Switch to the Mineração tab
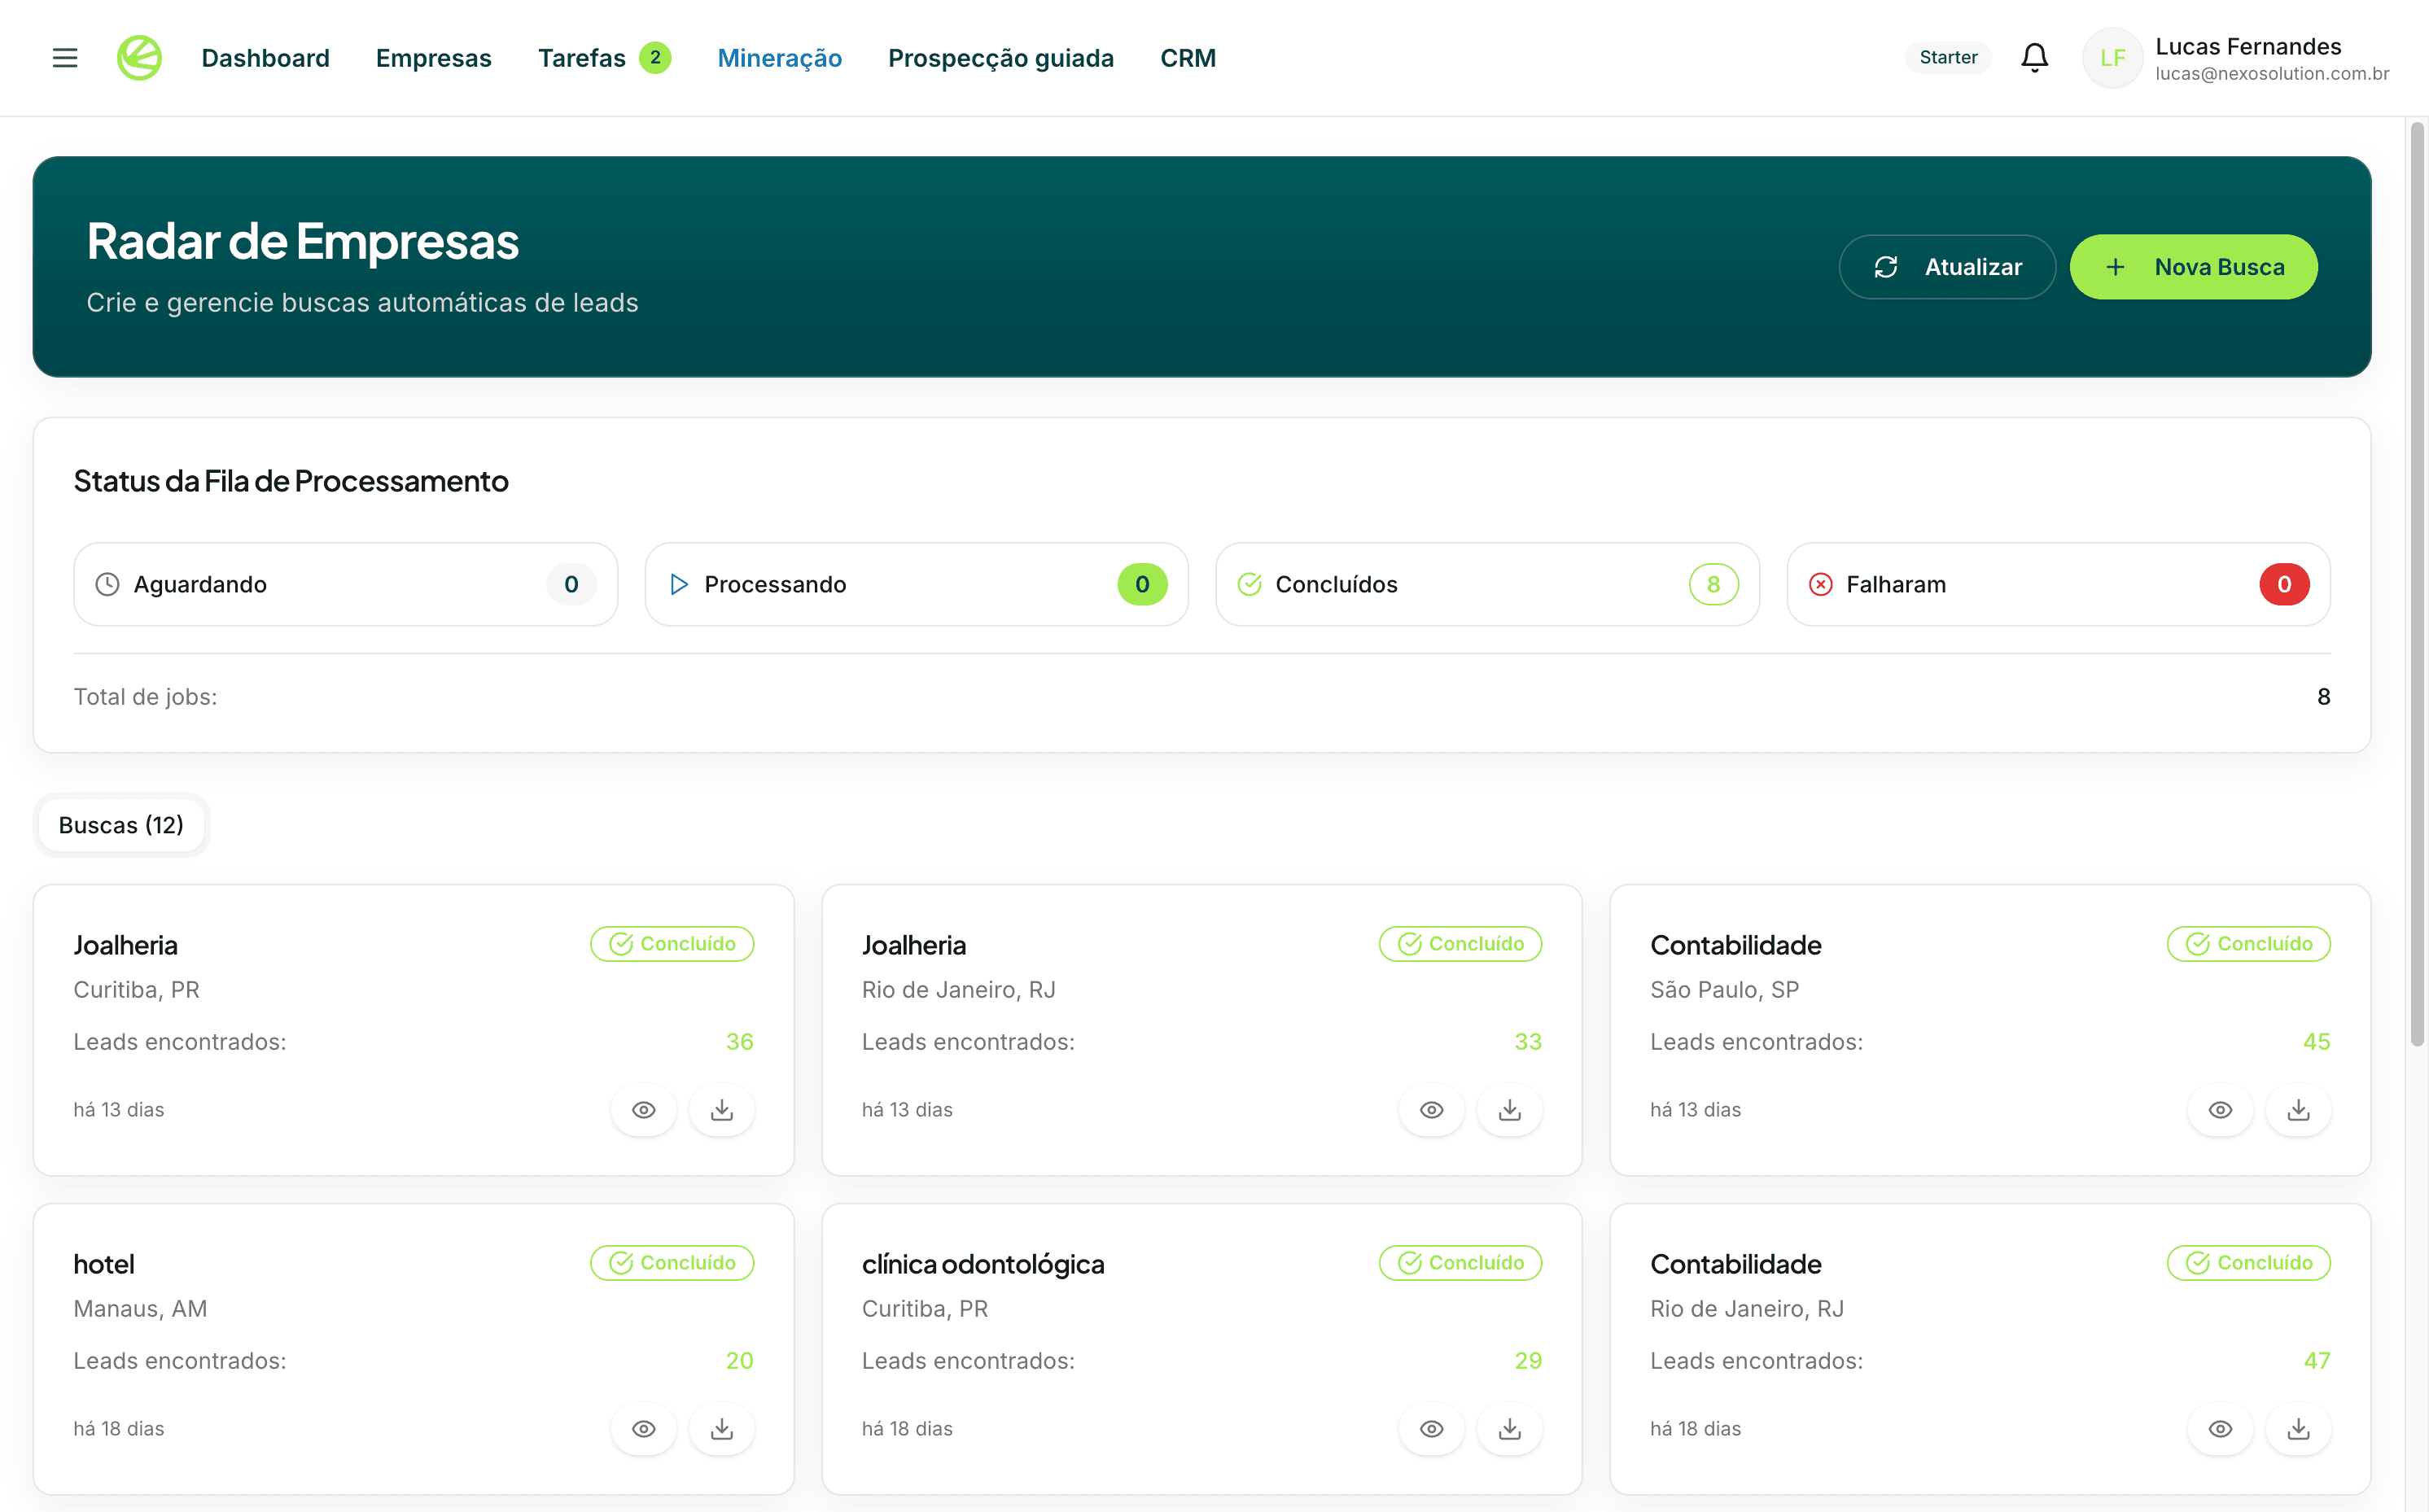Viewport: 2429px width, 1512px height. click(780, 57)
